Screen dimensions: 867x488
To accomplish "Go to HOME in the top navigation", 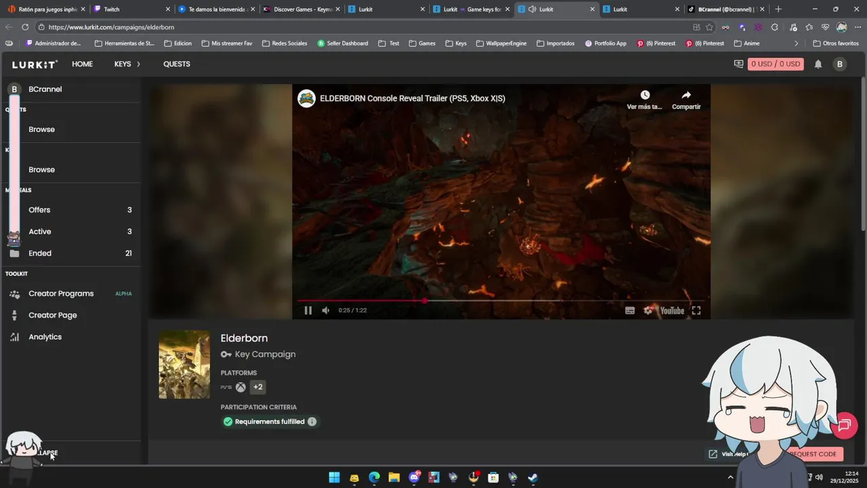I will coord(82,64).
